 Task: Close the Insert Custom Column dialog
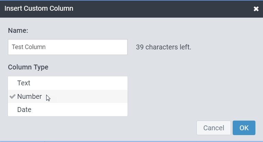pyautogui.click(x=256, y=9)
